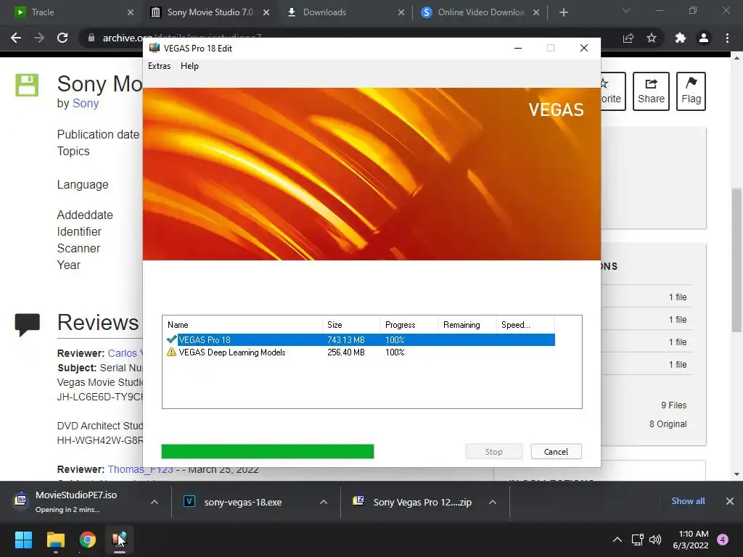Viewport: 743px width, 557px height.
Task: Click archive.org green floppy software icon
Action: click(27, 86)
